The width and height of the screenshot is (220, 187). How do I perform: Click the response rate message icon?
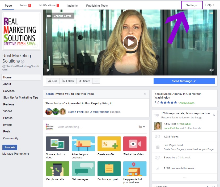pyautogui.click(x=157, y=115)
